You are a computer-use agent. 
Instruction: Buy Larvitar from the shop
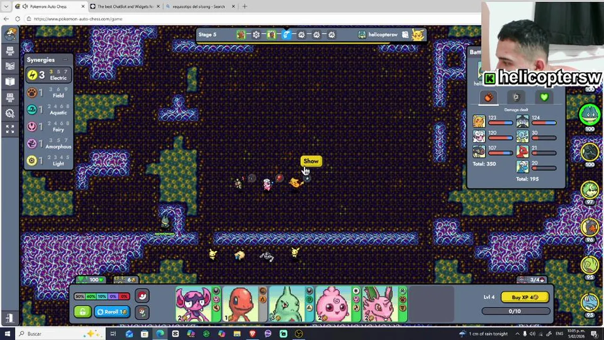pos(291,304)
